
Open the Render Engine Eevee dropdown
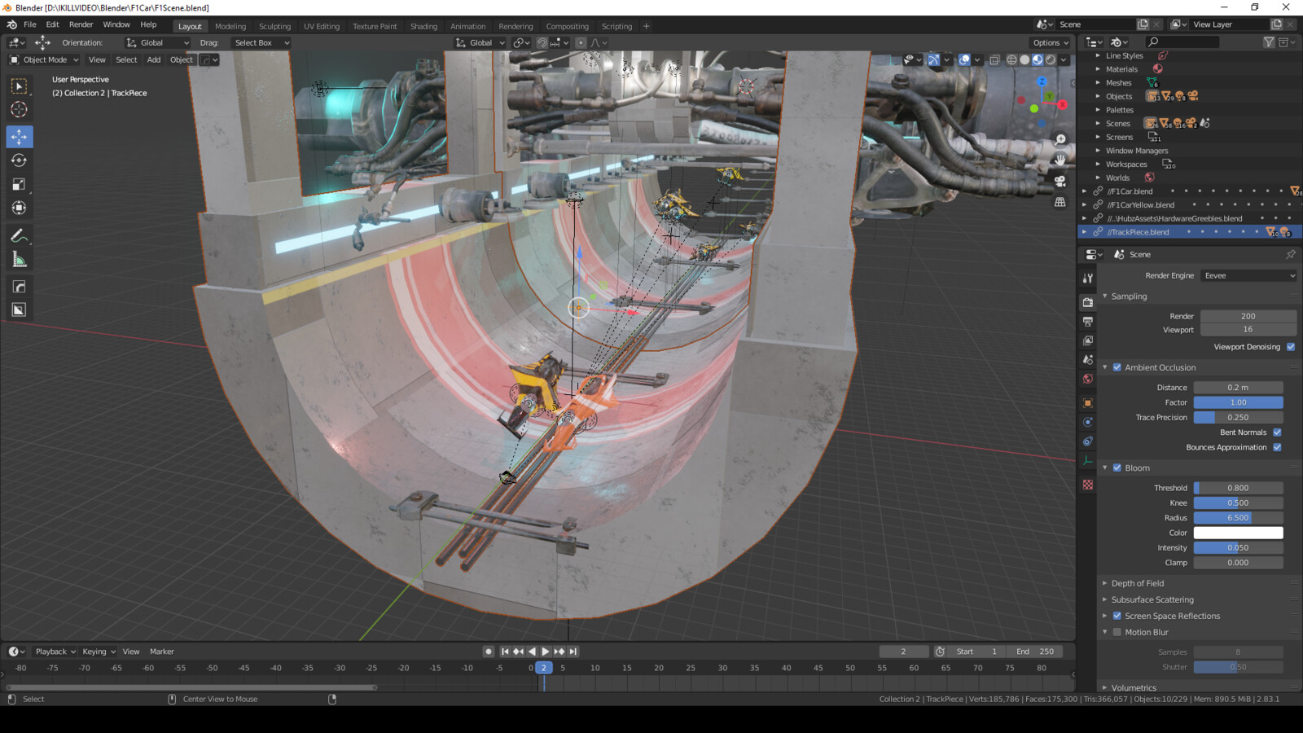click(x=1248, y=276)
